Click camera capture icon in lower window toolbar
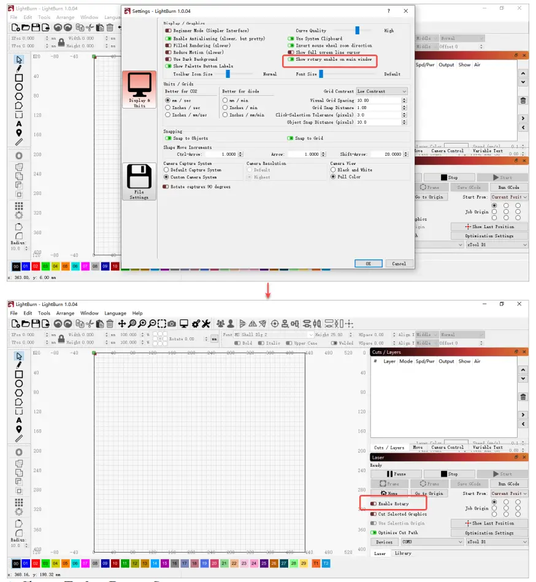The height and width of the screenshot is (582, 536). pyautogui.click(x=172, y=324)
